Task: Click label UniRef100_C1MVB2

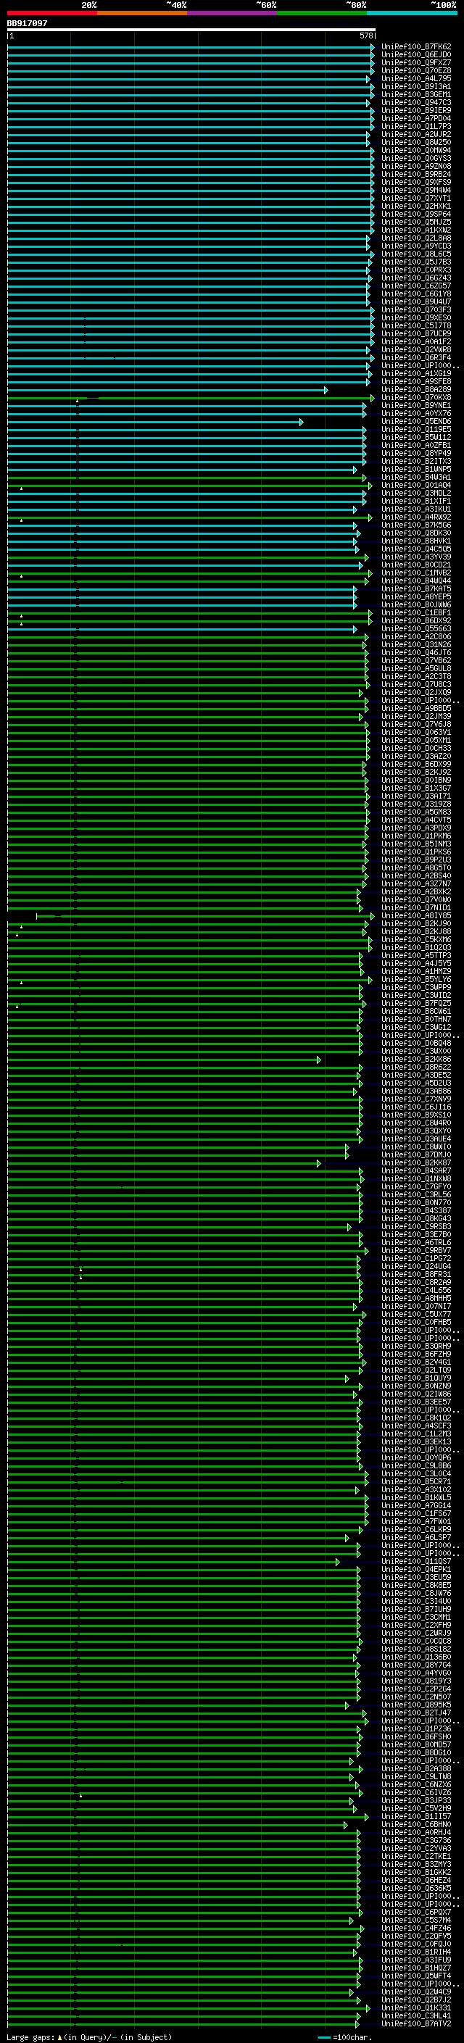Action: [x=416, y=573]
